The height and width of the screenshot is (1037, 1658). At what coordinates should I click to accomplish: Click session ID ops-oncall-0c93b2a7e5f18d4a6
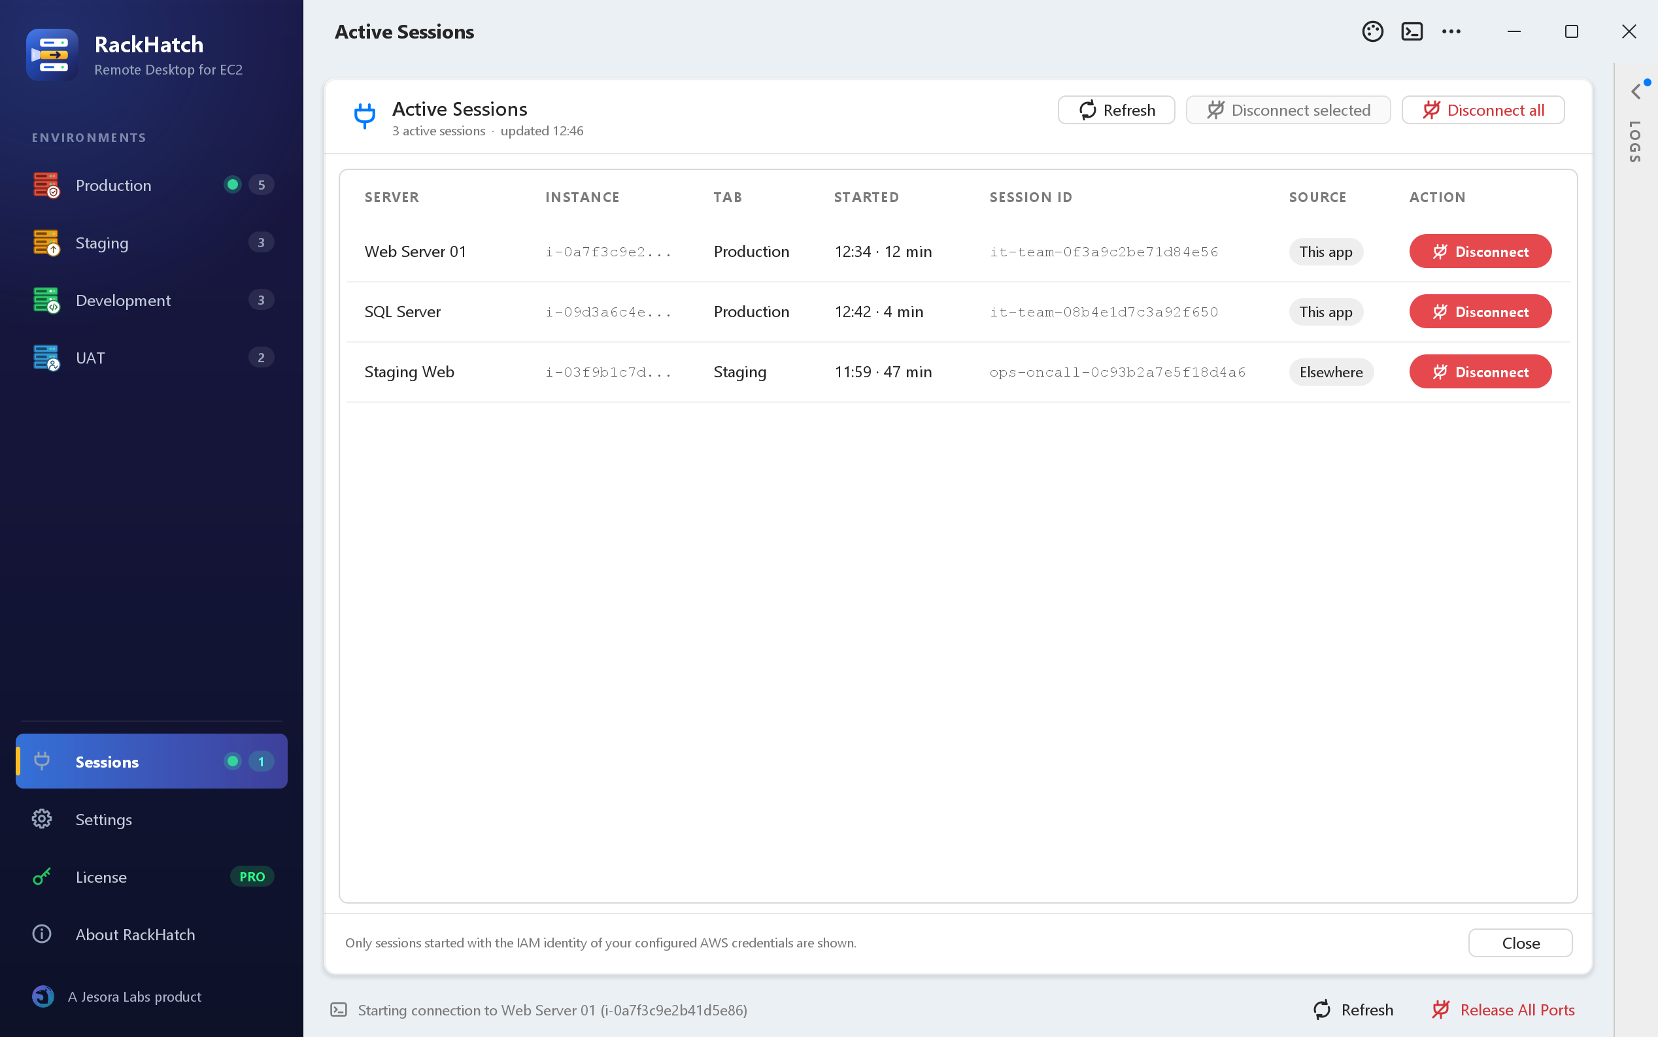[1117, 372]
